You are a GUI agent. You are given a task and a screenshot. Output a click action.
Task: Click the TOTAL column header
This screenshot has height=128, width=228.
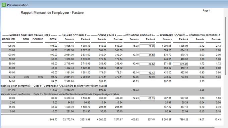tap(54, 39)
